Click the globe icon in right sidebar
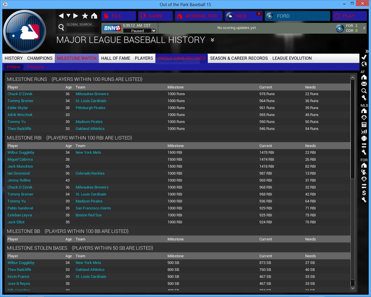The height and width of the screenshot is (297, 371). click(x=364, y=64)
